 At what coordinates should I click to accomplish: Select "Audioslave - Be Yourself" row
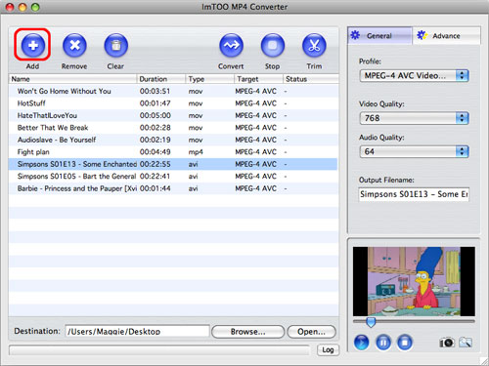[x=173, y=140]
